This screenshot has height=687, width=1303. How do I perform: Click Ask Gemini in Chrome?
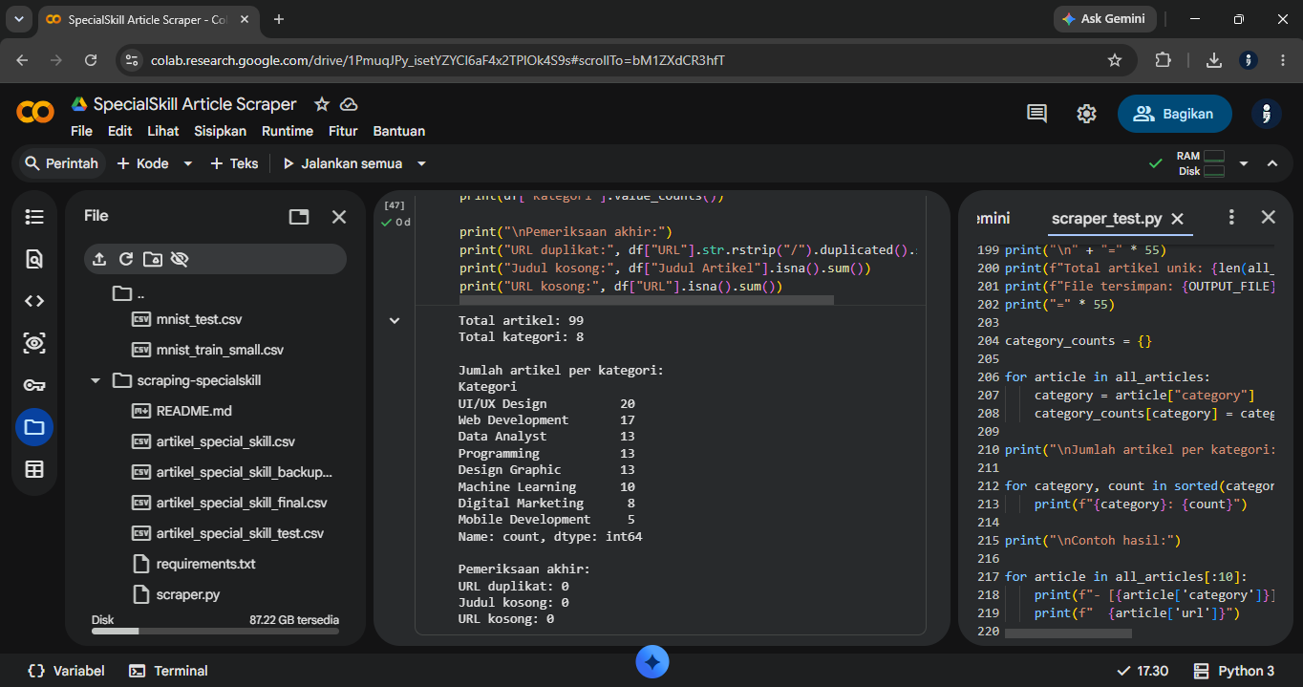tap(1105, 19)
